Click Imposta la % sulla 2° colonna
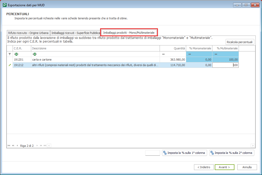This screenshot has width=262, height=175. (232, 153)
